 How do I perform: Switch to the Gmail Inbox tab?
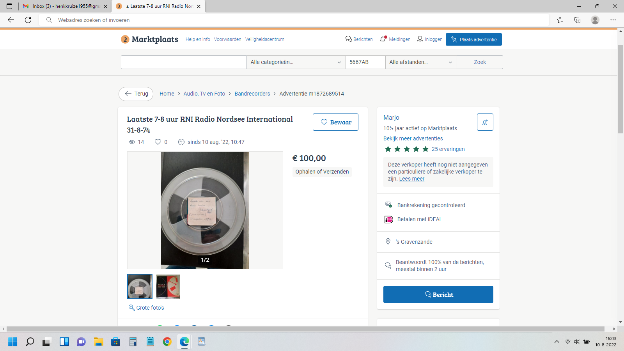(65, 6)
